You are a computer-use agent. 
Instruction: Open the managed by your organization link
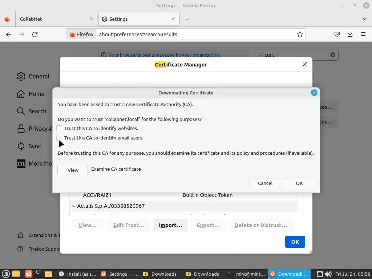coord(164,55)
